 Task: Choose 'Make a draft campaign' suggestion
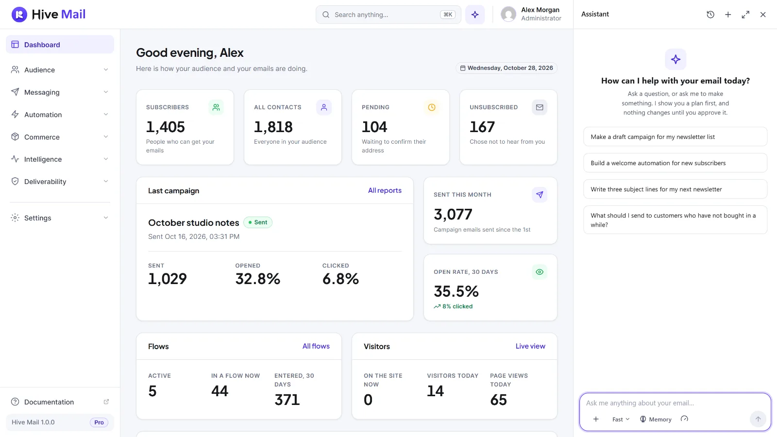point(675,136)
